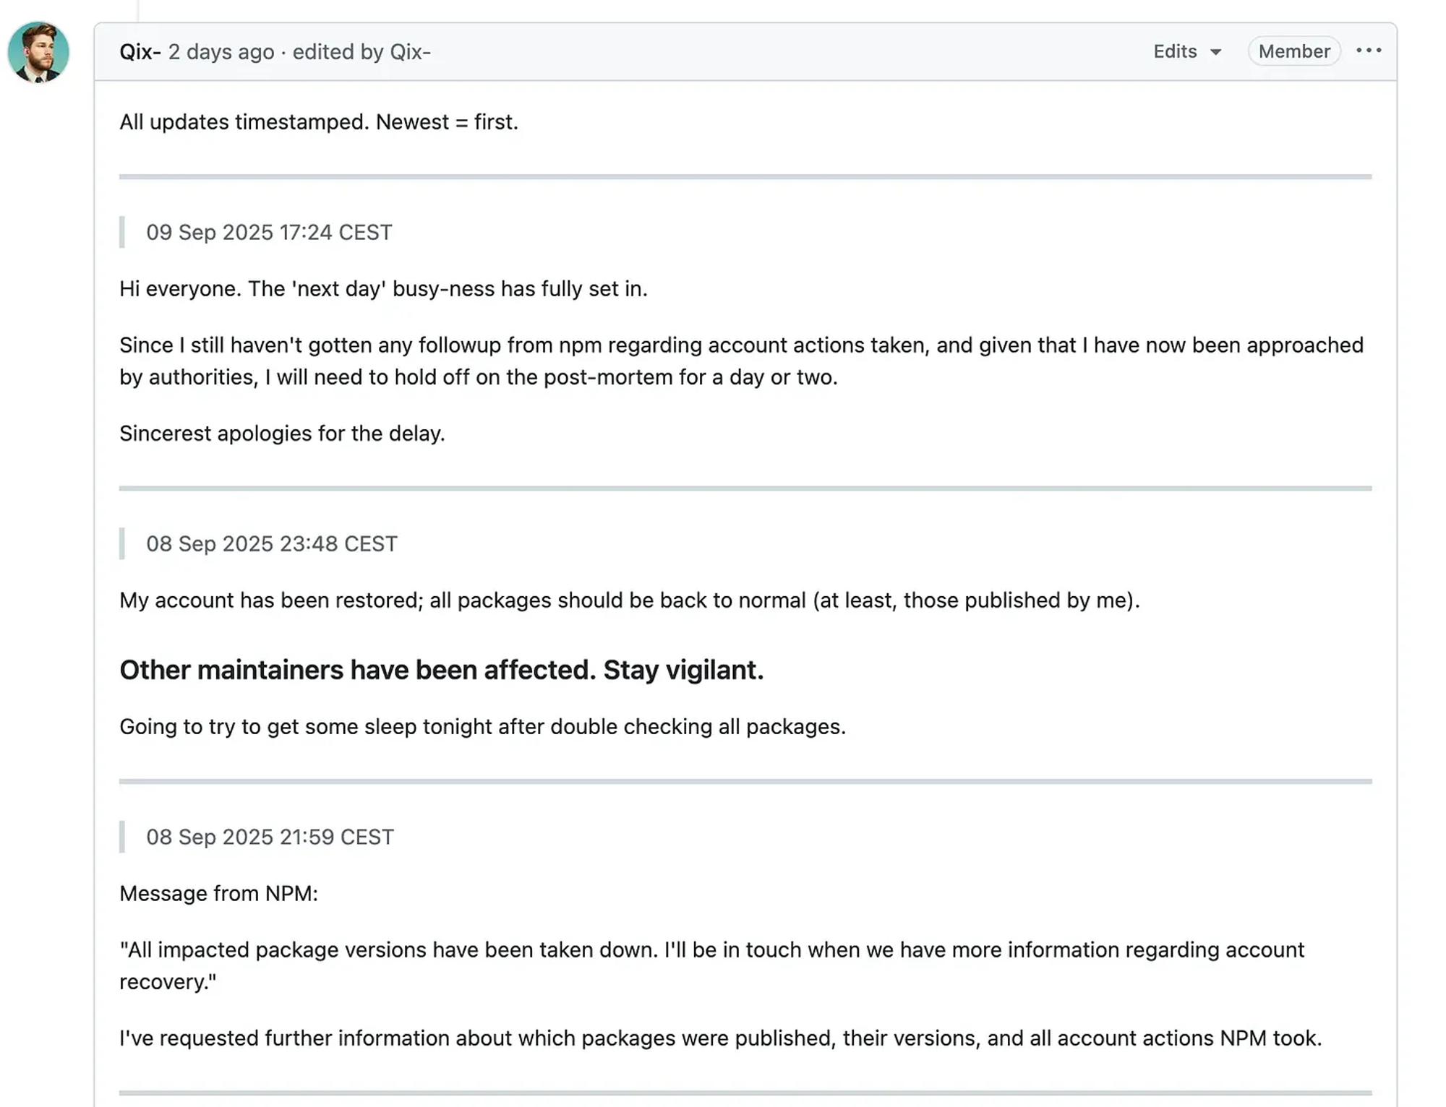
Task: Click the Member badge label
Action: coord(1293,51)
